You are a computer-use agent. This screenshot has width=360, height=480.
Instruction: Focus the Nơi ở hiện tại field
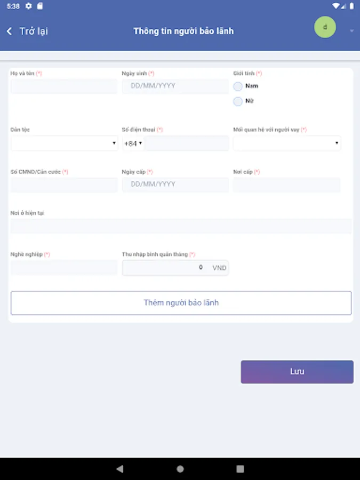click(181, 226)
